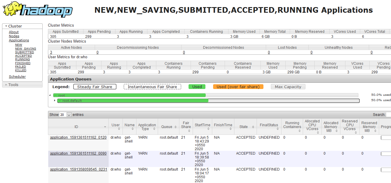Expand the root.default queue triangle

point(55,101)
